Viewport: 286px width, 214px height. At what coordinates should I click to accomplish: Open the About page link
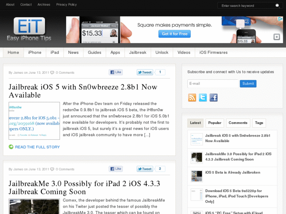10,5
